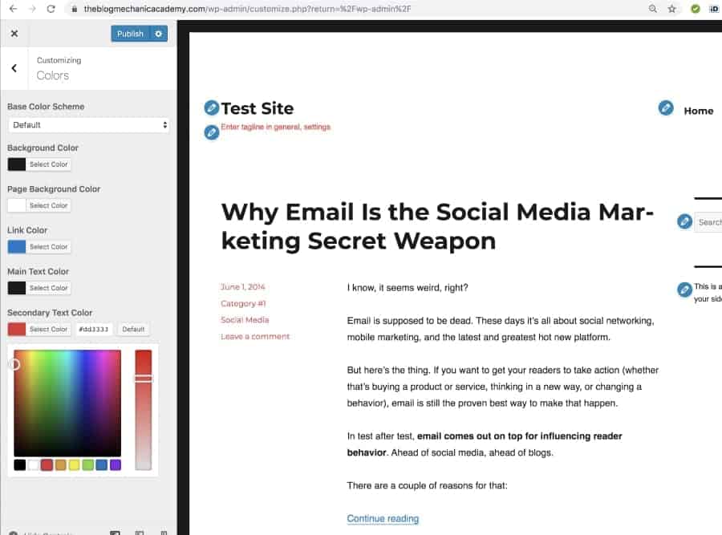Reset Secondary Text Color with Default button

(133, 330)
